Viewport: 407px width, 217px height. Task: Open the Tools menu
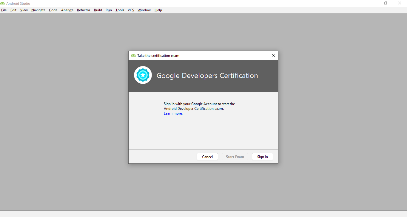(120, 10)
